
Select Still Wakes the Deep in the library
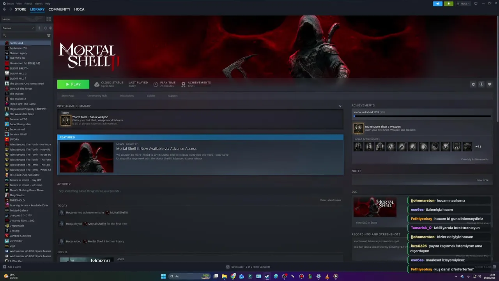tap(26, 114)
